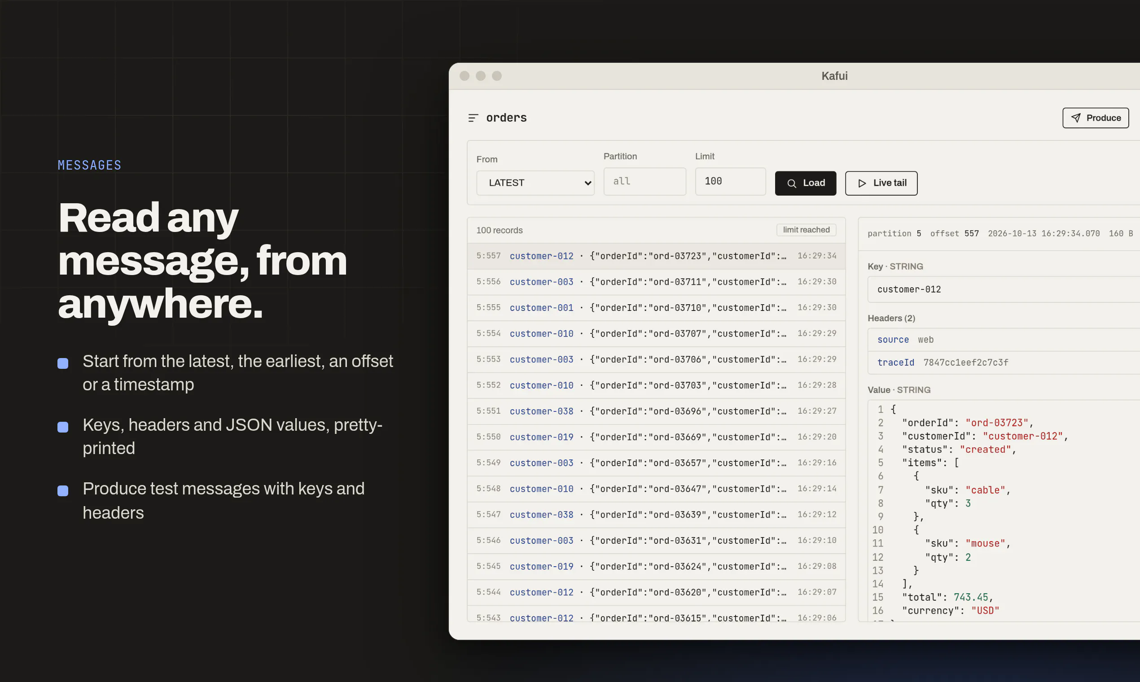Screen dimensions: 1140x682
Task: Click the orders topic title
Action: [x=506, y=118]
